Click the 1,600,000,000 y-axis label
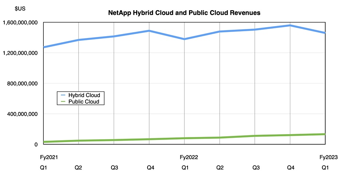 [x=20, y=22]
